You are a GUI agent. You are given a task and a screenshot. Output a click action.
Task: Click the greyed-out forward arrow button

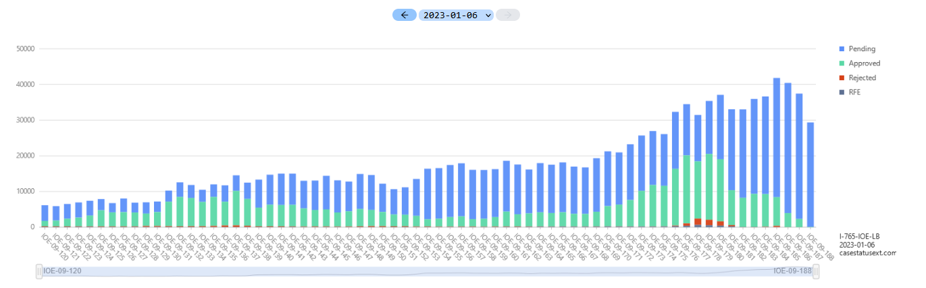(507, 15)
